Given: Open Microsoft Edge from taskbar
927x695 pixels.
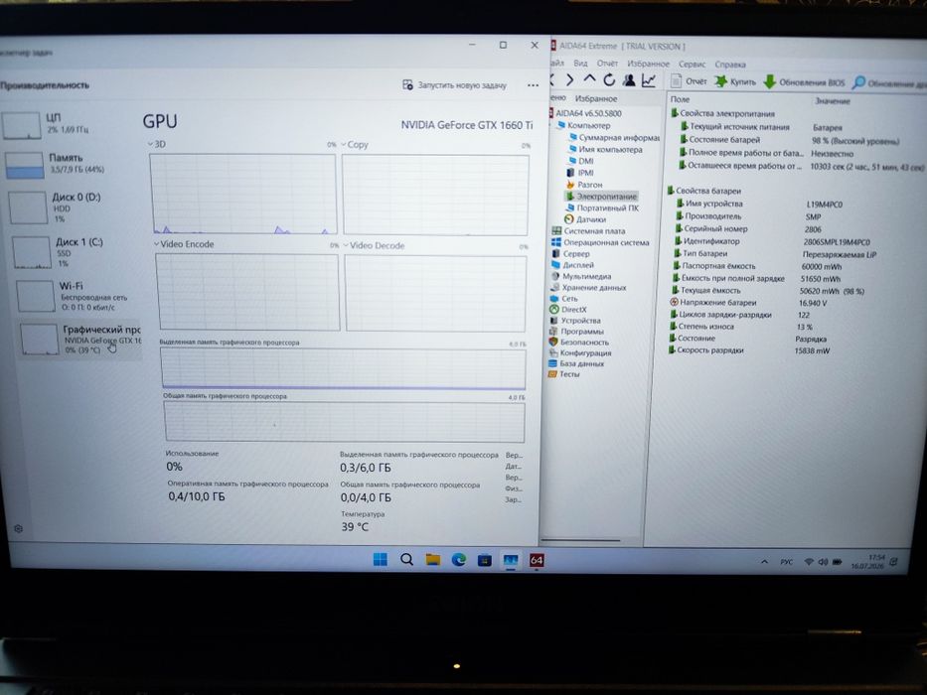Looking at the screenshot, I should (458, 559).
